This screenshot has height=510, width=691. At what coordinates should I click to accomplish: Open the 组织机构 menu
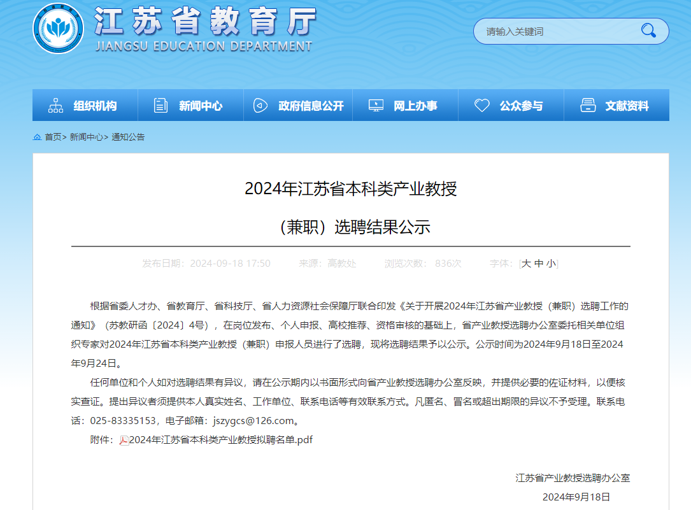point(95,106)
